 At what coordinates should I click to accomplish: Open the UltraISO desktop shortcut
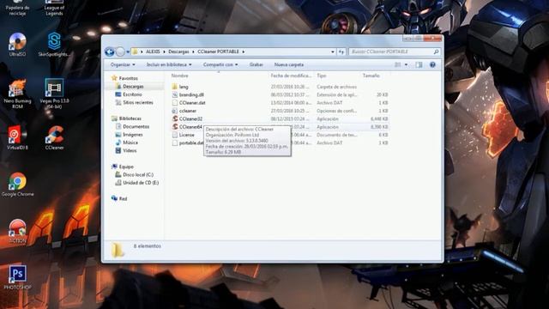[x=17, y=45]
